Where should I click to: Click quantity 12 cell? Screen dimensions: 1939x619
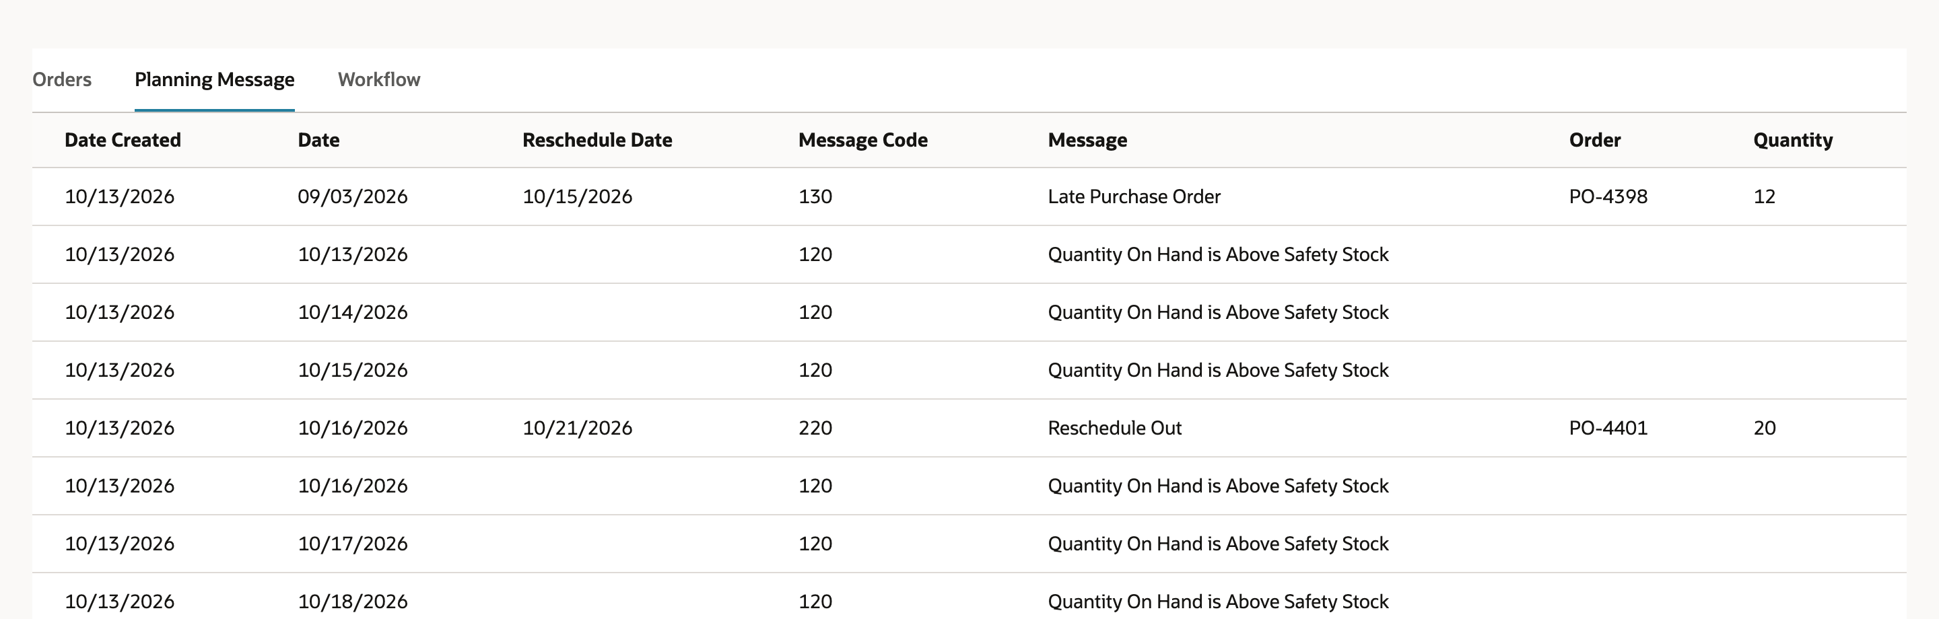pos(1765,196)
